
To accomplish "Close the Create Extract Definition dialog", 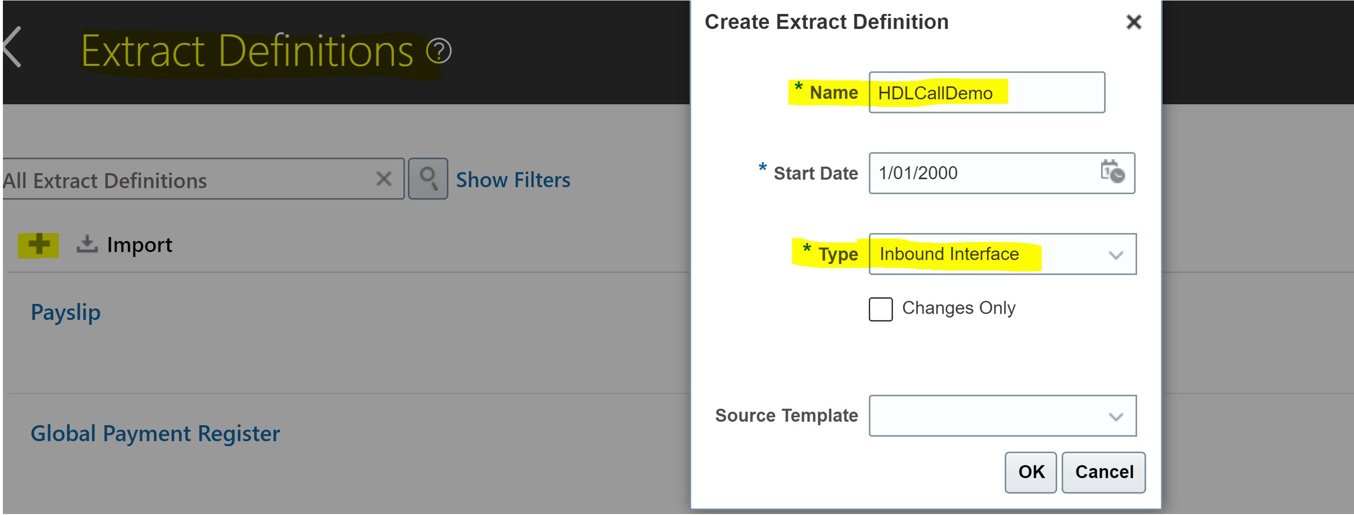I will 1134,22.
